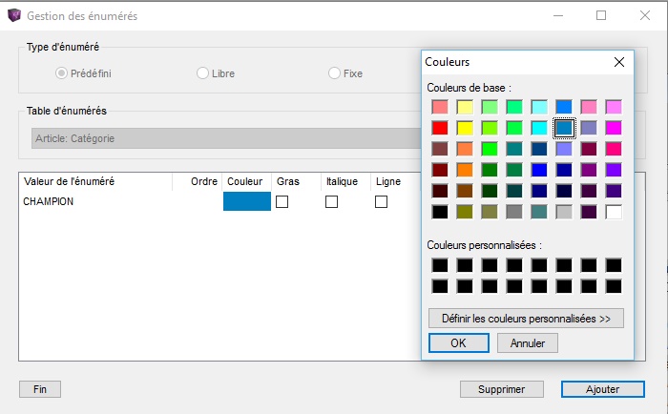Minimize the Gestion des énumérés window
The image size is (668, 414).
click(558, 16)
